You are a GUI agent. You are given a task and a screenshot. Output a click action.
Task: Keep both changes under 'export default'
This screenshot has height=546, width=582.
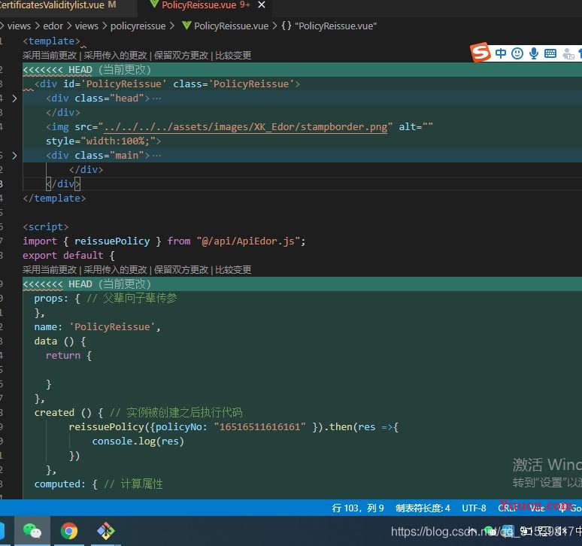[x=181, y=269]
